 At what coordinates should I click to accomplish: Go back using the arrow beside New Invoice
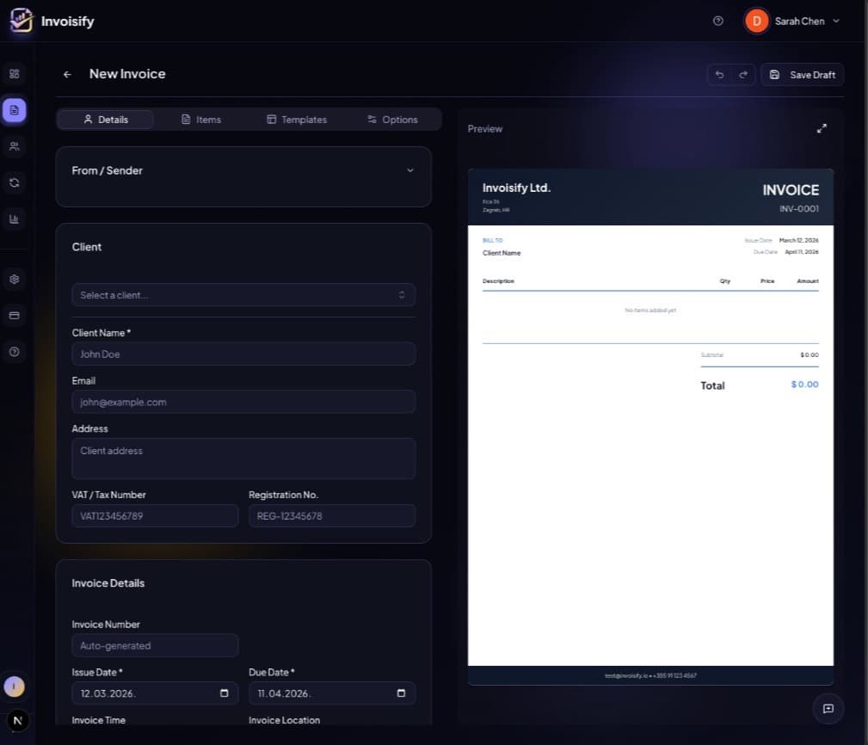(67, 74)
